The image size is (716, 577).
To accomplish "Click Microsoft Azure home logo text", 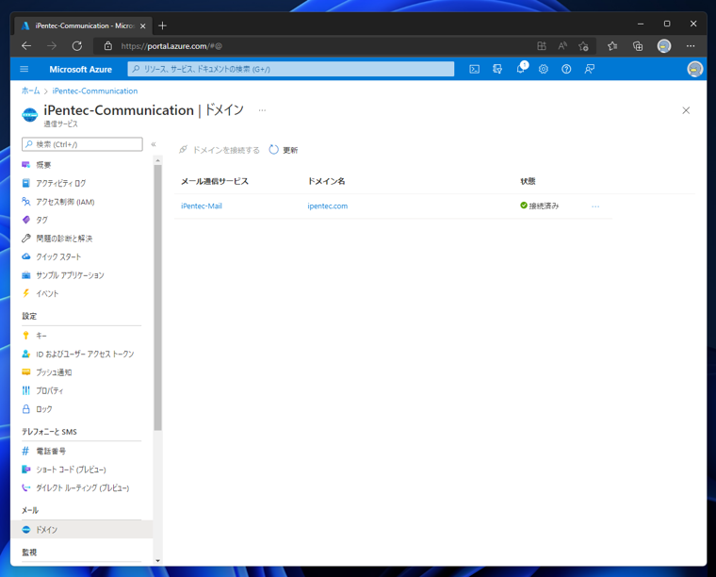I will 80,70.
